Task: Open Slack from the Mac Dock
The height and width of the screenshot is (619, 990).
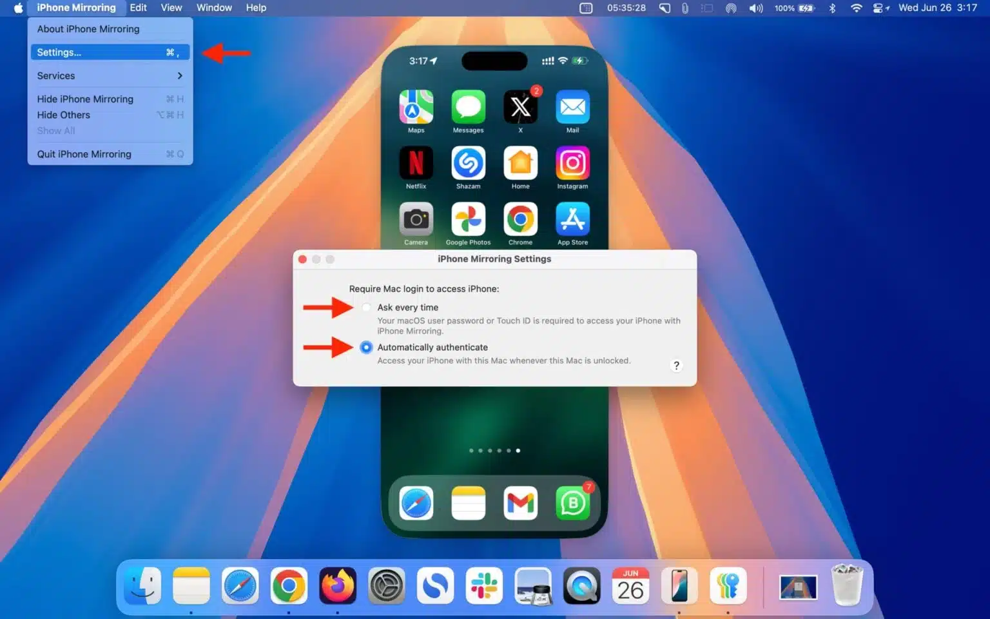Action: coord(484,585)
